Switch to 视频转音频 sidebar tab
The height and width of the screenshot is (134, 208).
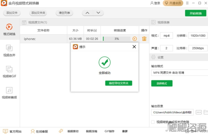pos(9,93)
